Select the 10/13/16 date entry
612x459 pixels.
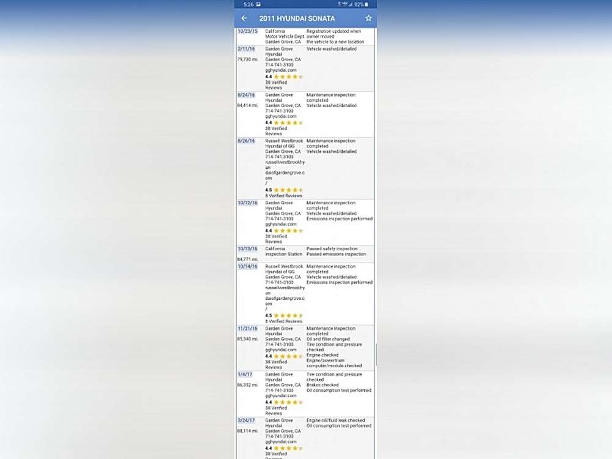[247, 248]
